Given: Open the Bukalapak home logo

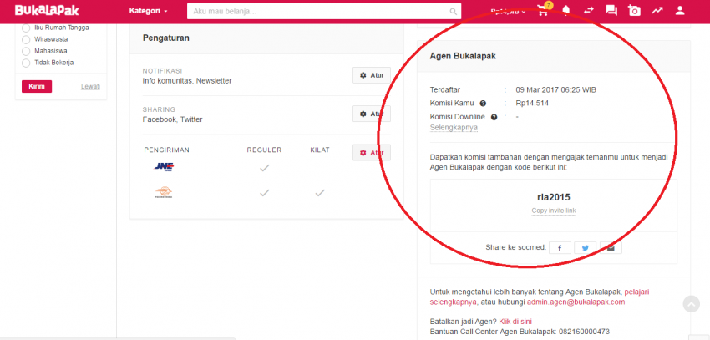Looking at the screenshot, I should coord(47,10).
